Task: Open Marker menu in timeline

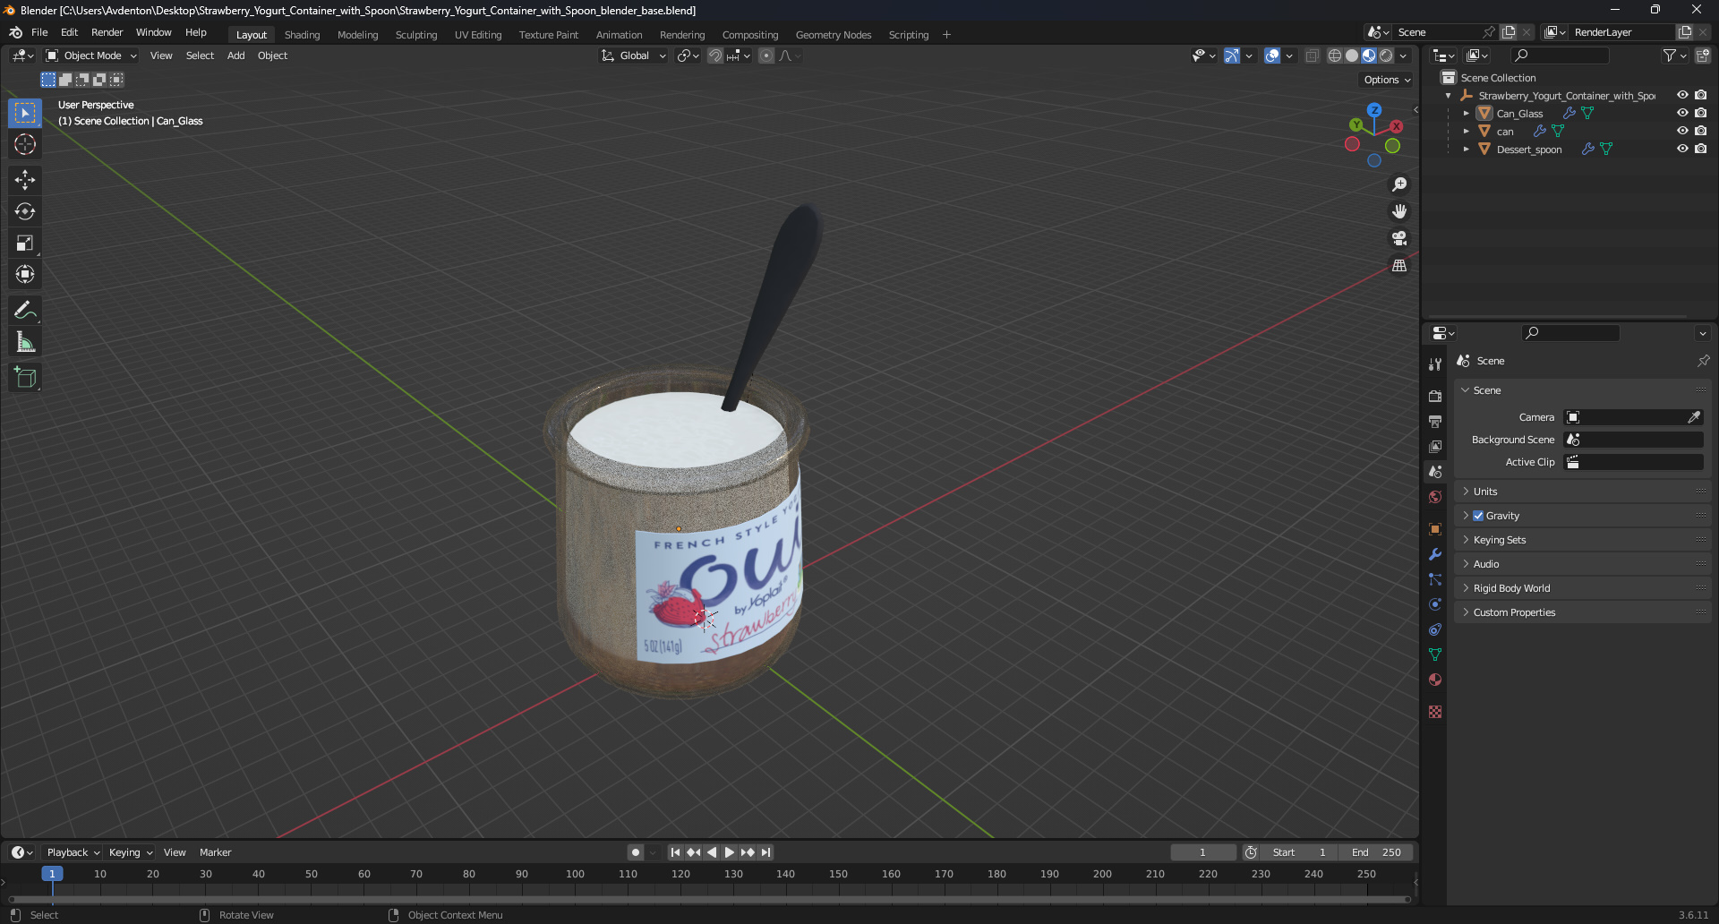Action: point(215,852)
